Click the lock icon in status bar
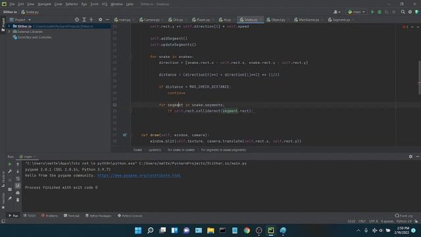The width and height of the screenshot is (421, 237). (x=416, y=221)
